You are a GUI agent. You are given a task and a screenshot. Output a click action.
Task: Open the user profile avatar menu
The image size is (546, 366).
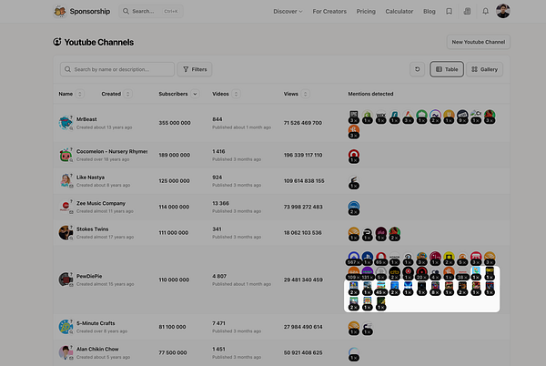point(503,11)
